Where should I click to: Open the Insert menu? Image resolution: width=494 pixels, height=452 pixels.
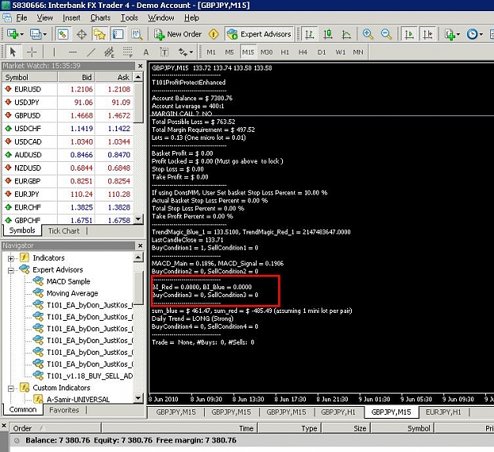(71, 18)
